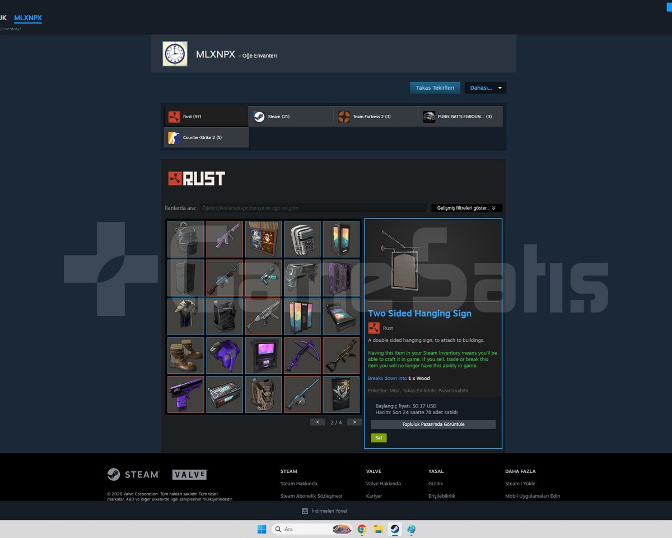The width and height of the screenshot is (672, 538).
Task: Open the PUBG: BATTLEGROUNDS (3) tab
Action: [x=460, y=117]
